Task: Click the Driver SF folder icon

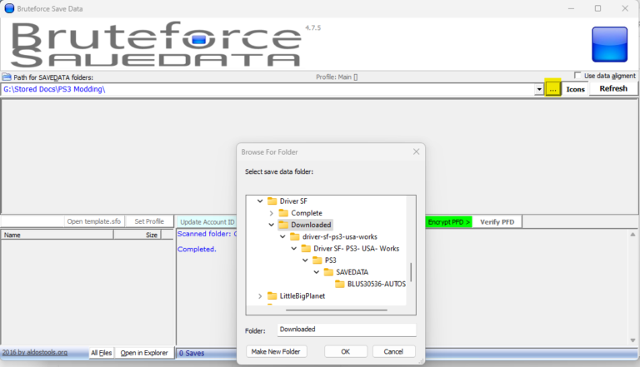Action: click(x=272, y=201)
